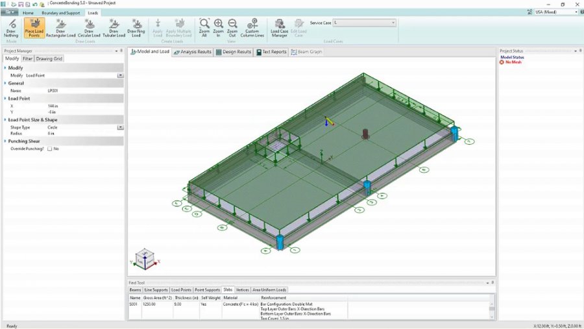Open the Text Reports tab
This screenshot has width=584, height=329.
(271, 52)
